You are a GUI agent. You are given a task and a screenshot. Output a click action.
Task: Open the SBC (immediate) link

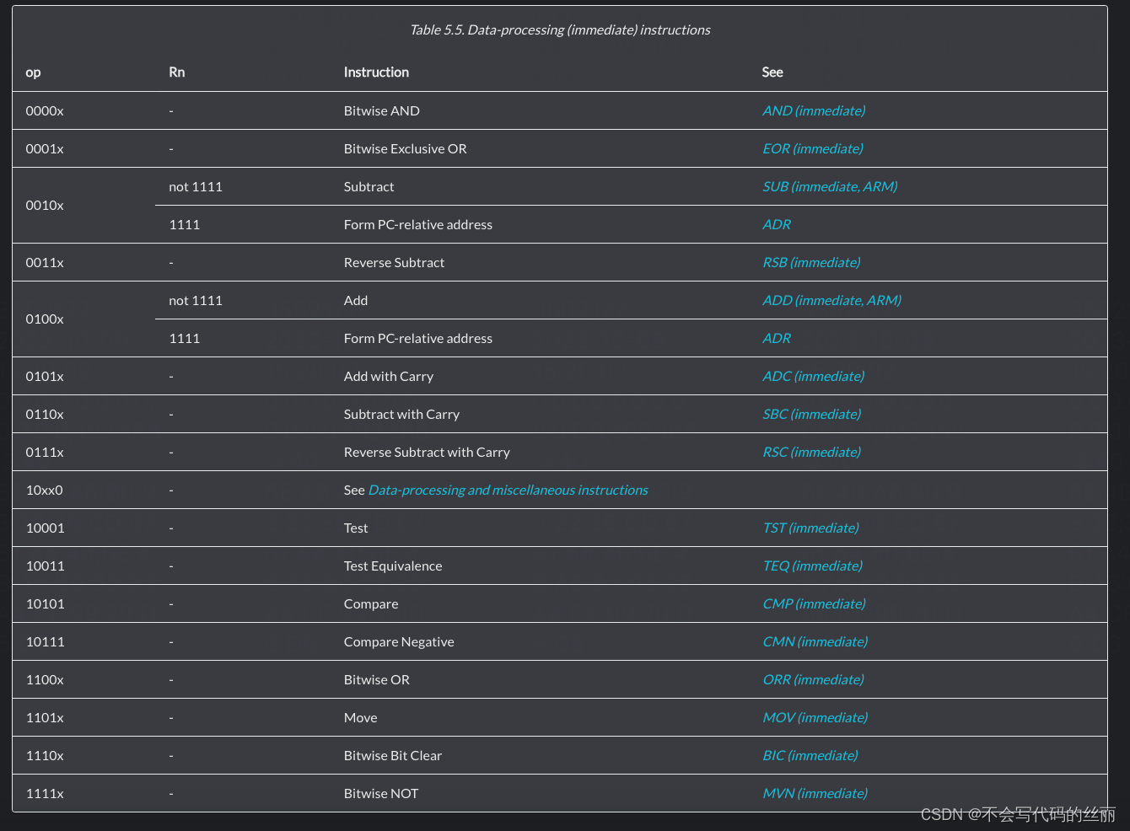(812, 414)
